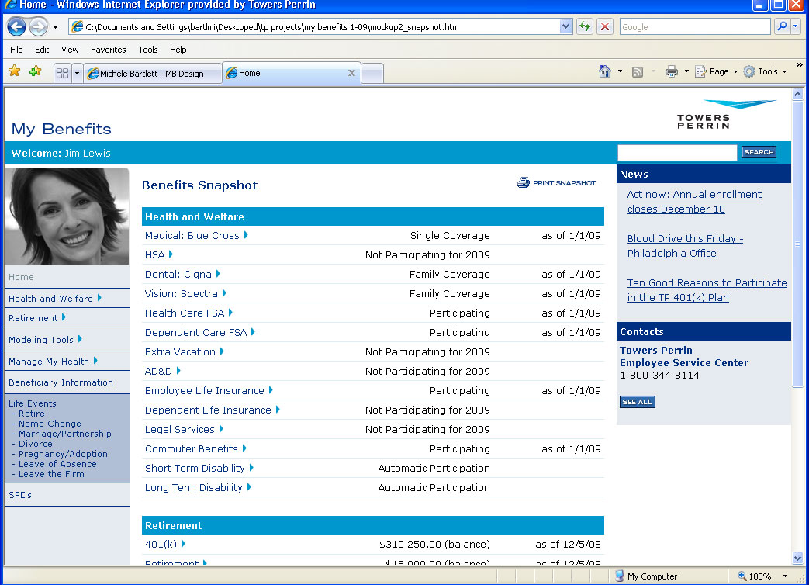This screenshot has width=809, height=585.
Task: Open Vision: Spectra link
Action: pos(181,293)
